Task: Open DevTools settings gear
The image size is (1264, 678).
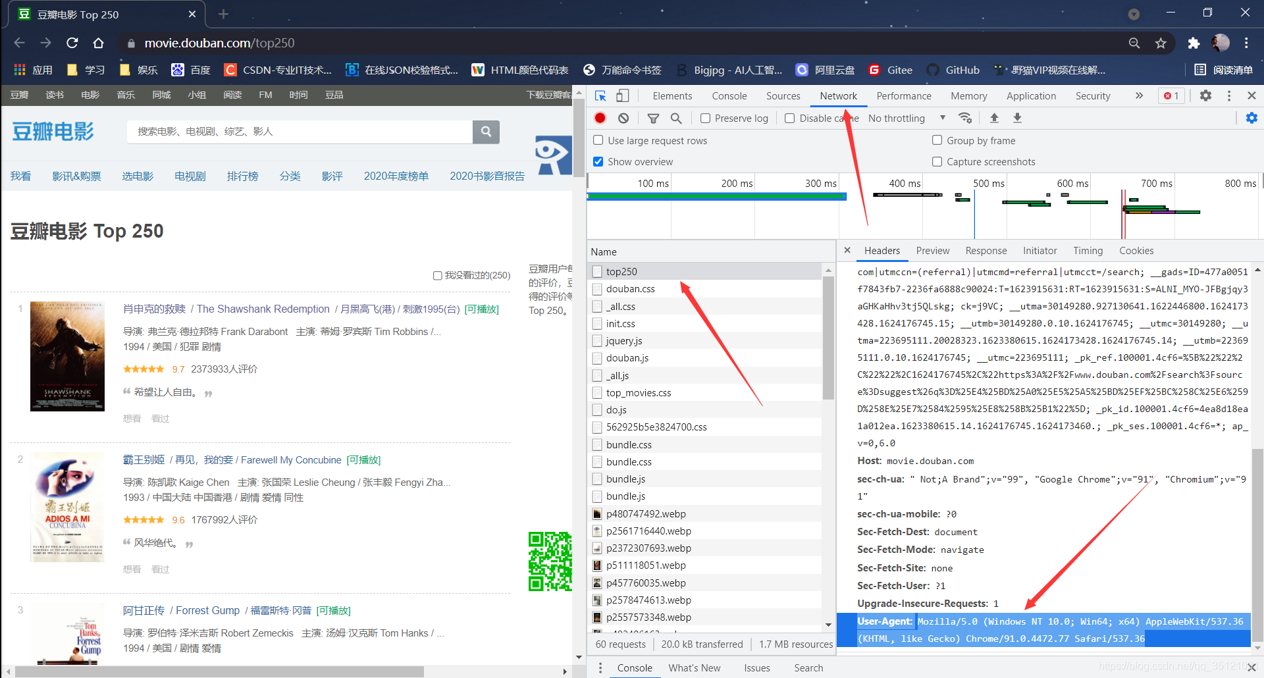Action: 1205,95
